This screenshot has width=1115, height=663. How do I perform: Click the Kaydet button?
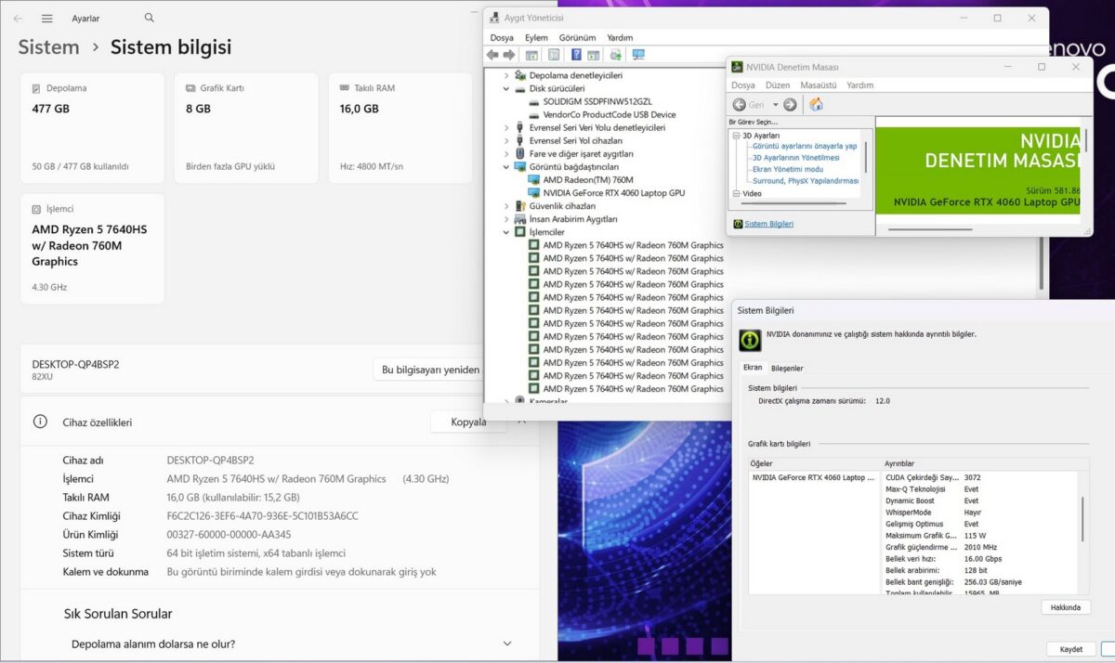(1070, 649)
